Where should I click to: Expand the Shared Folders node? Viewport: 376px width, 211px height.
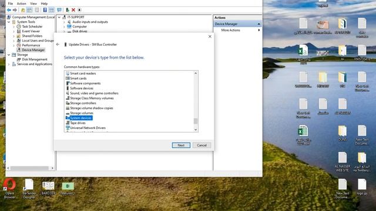tap(14, 36)
